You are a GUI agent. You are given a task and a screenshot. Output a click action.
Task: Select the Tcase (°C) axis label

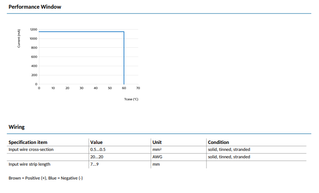coord(131,99)
